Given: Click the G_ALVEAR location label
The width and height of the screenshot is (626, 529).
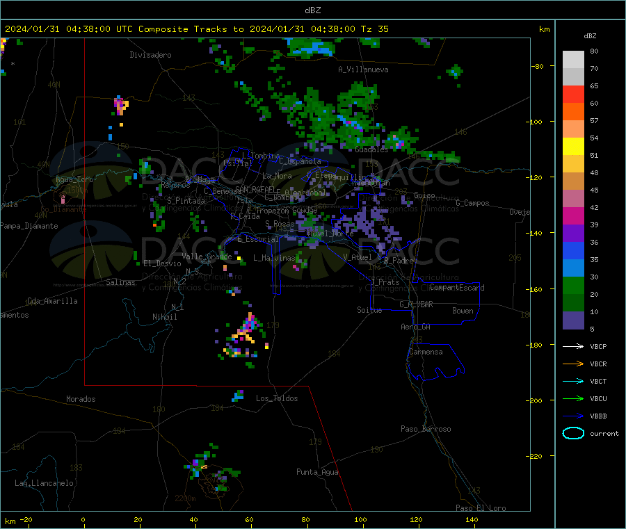Looking at the screenshot, I should (416, 304).
